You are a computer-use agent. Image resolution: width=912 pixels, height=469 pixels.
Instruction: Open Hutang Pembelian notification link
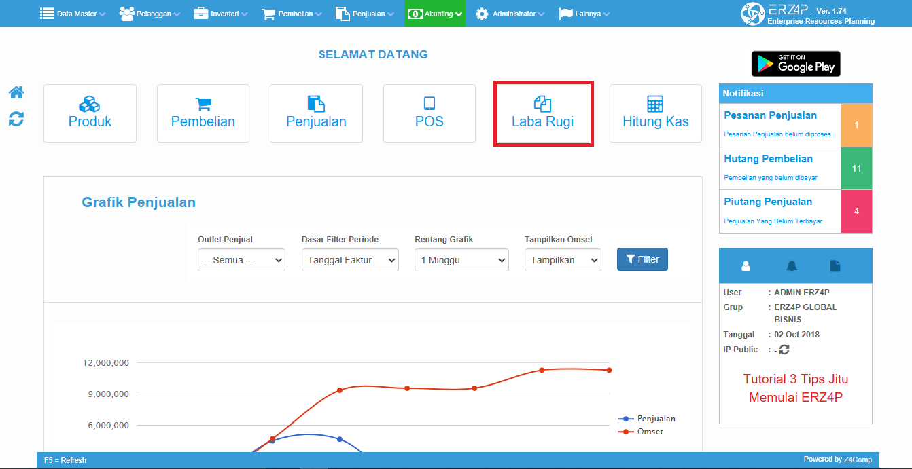click(x=768, y=159)
